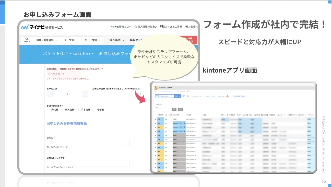332x187 pixels.
Task: Click the マイナビ研修サービス logo
Action: coord(42,27)
